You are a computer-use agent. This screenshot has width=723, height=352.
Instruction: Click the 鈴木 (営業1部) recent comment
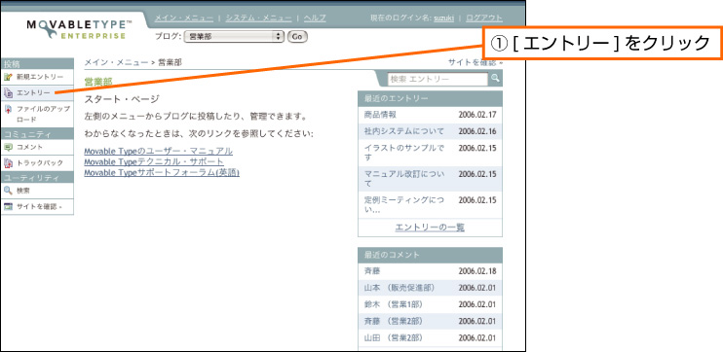tap(394, 304)
